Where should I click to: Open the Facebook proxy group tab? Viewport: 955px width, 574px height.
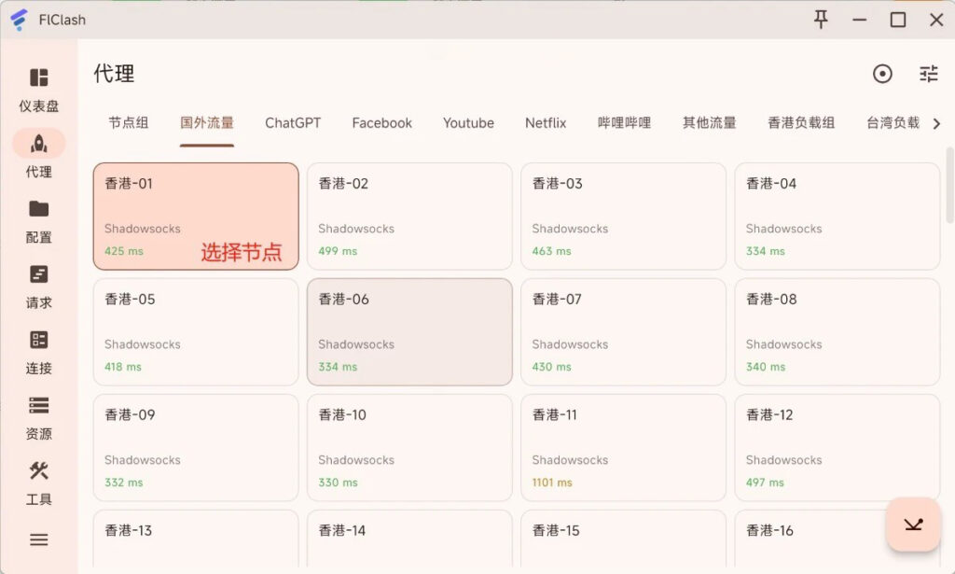pyautogui.click(x=381, y=122)
